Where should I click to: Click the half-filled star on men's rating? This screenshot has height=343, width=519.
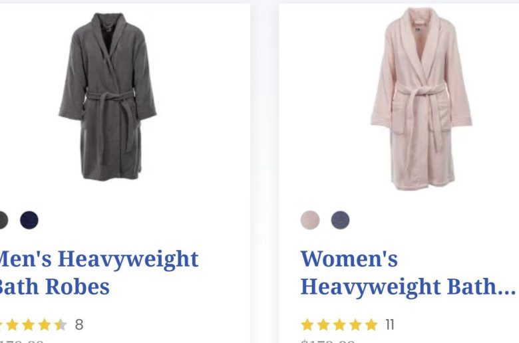click(x=61, y=325)
